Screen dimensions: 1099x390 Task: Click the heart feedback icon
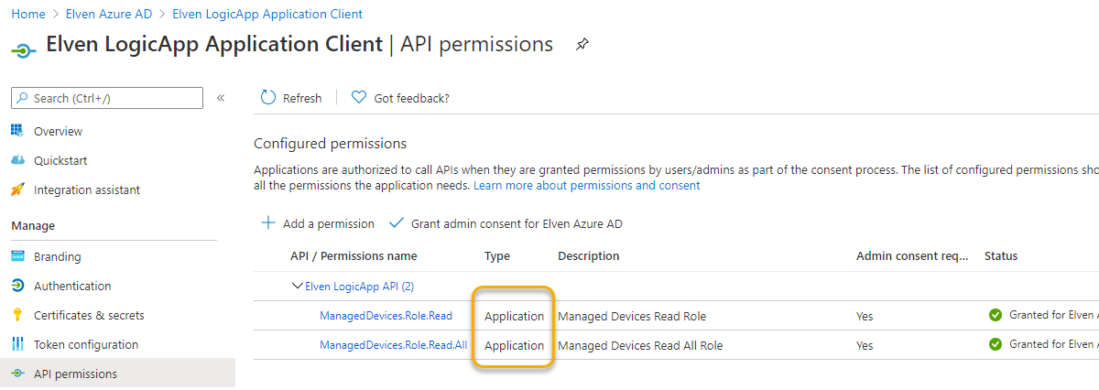coord(359,98)
